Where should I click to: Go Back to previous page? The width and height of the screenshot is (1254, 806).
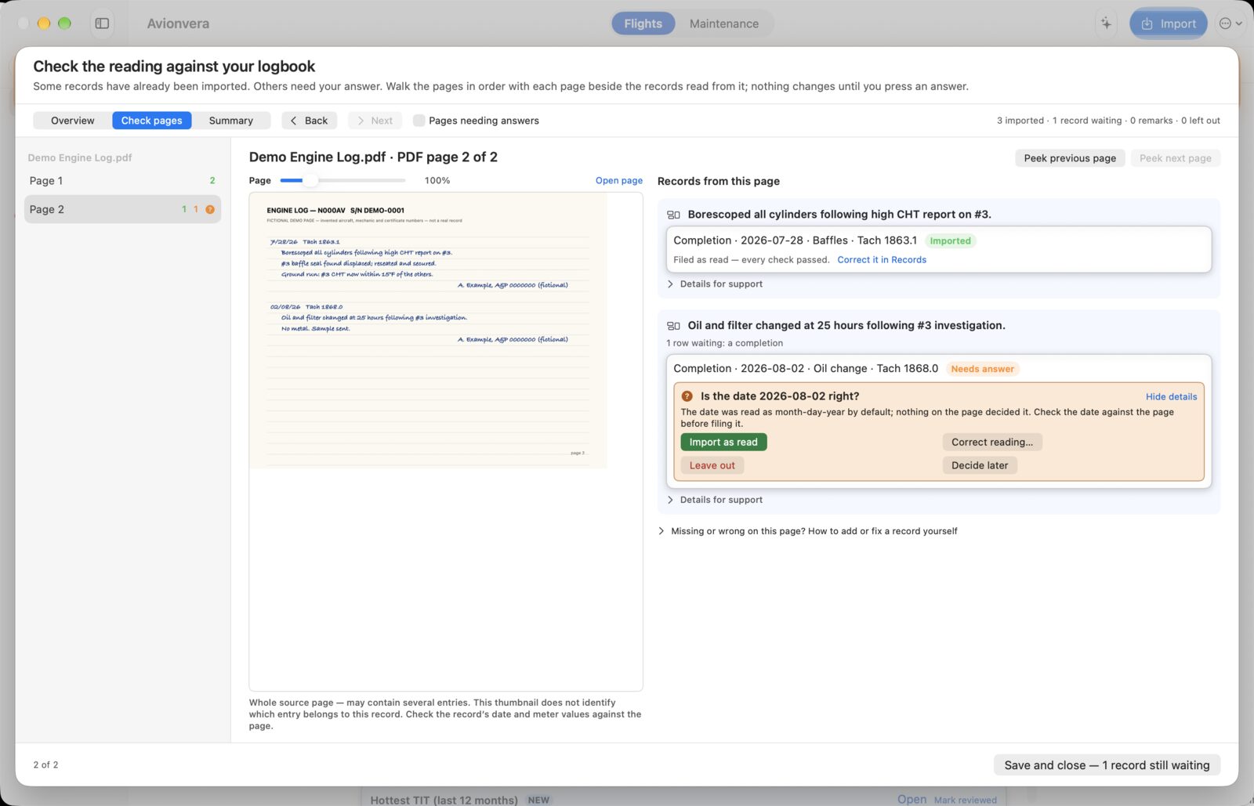coord(310,121)
